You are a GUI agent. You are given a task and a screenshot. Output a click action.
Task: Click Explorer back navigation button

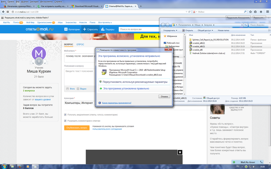(163, 25)
